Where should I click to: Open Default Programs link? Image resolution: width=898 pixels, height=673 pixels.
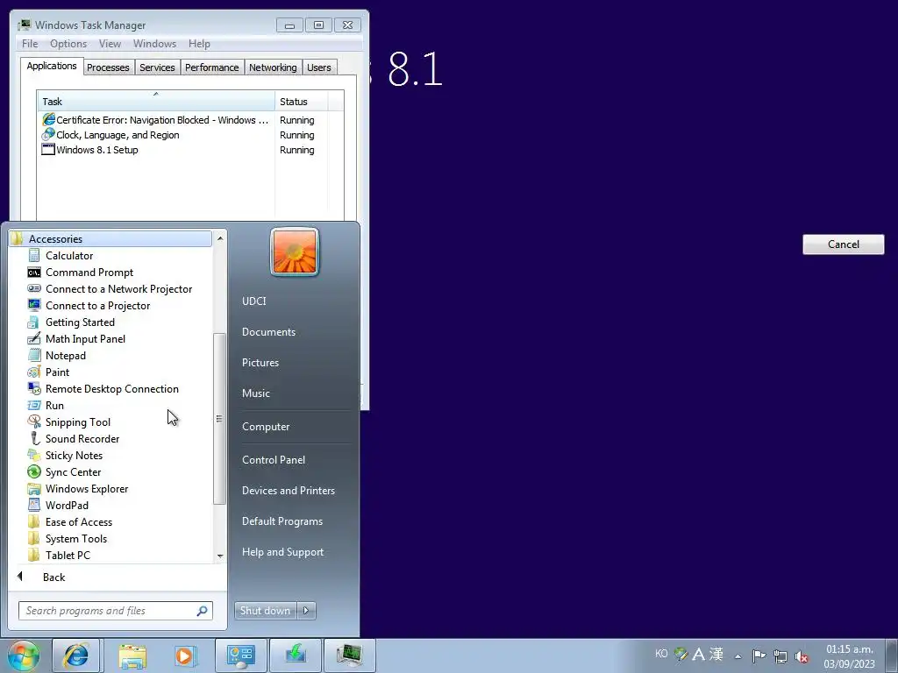[282, 521]
